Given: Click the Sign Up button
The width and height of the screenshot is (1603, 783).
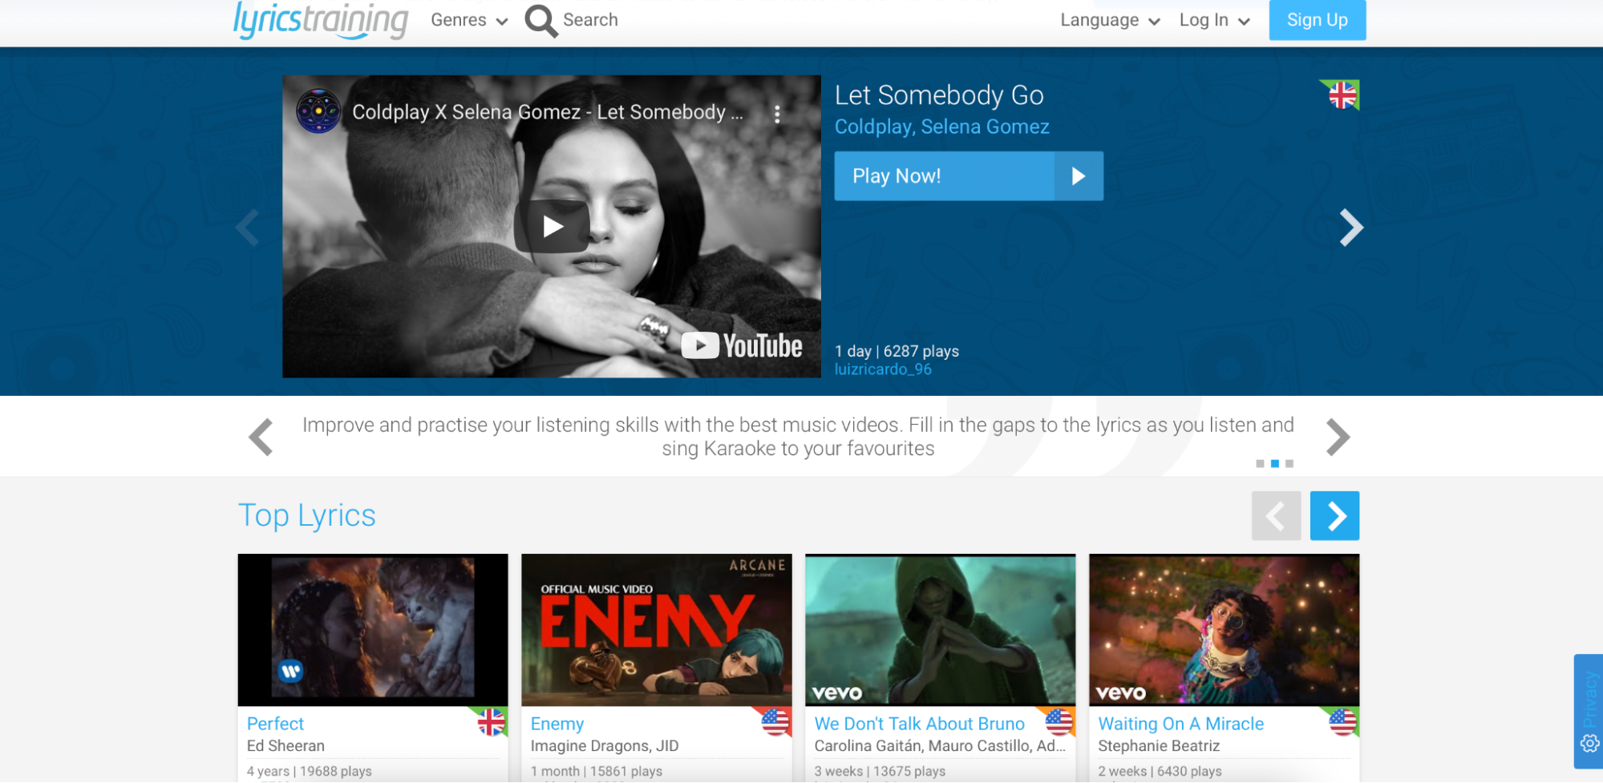Looking at the screenshot, I should pyautogui.click(x=1317, y=21).
